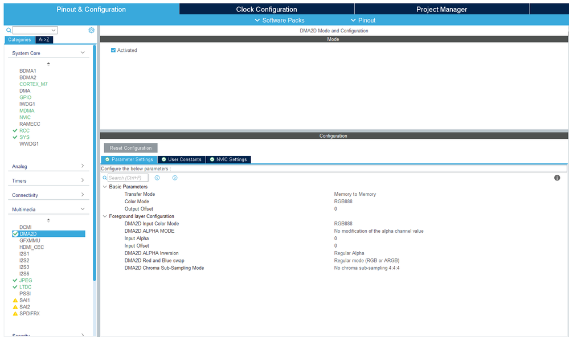
Task: Open the Pinout dropdown menu
Action: click(x=363, y=20)
